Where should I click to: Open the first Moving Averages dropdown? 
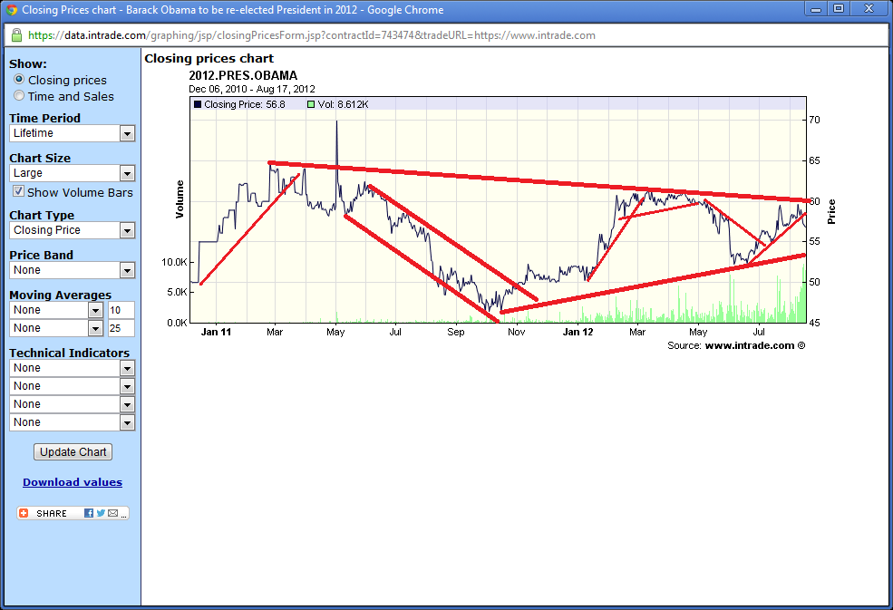[x=56, y=310]
